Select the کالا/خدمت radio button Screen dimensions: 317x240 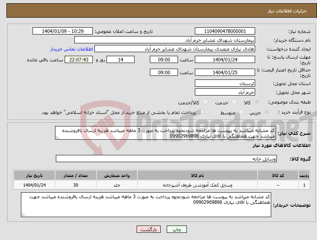coord(205,102)
